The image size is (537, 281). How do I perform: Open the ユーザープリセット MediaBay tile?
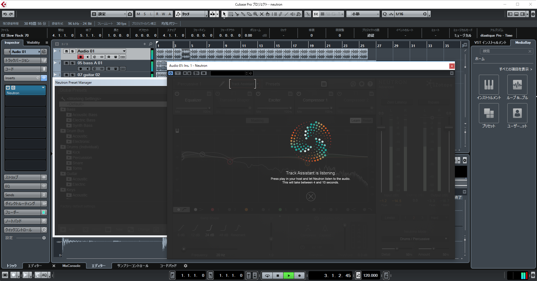(x=517, y=113)
